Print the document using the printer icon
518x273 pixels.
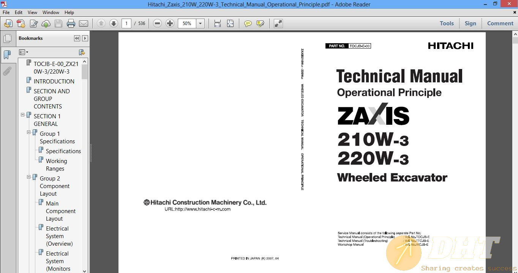point(71,24)
